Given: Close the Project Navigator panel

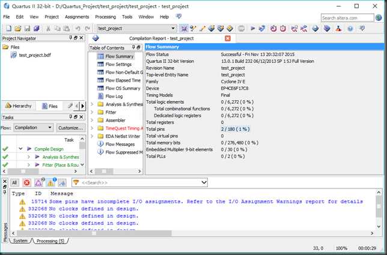Looking at the screenshot, I should pyautogui.click(x=81, y=38).
